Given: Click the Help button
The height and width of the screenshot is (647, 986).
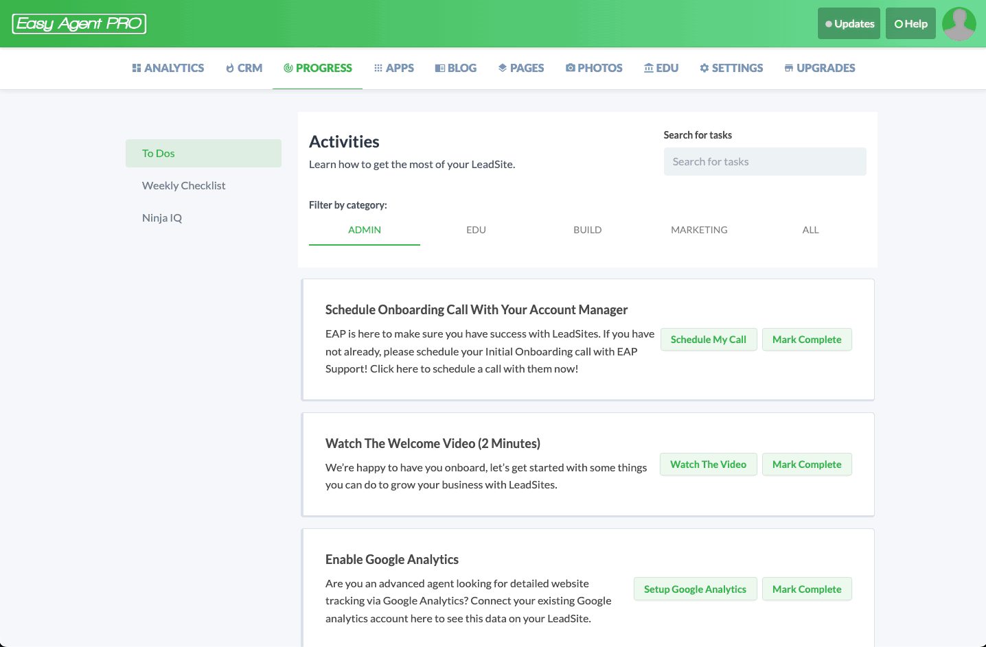Looking at the screenshot, I should tap(910, 23).
